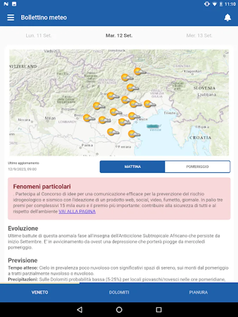Screen dimensions: 238x317
Task: Tap the Milan label on the map
Action: pos(50,118)
